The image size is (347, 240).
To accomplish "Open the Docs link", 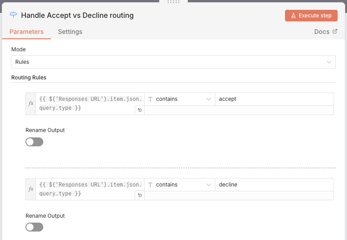I will click(326, 32).
